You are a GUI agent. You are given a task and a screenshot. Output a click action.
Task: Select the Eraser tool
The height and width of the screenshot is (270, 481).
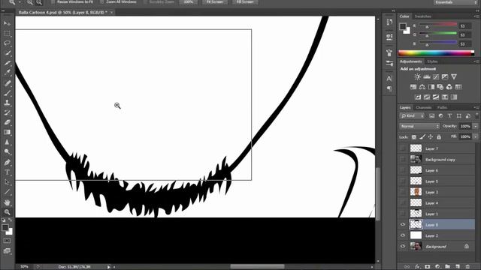pyautogui.click(x=7, y=122)
